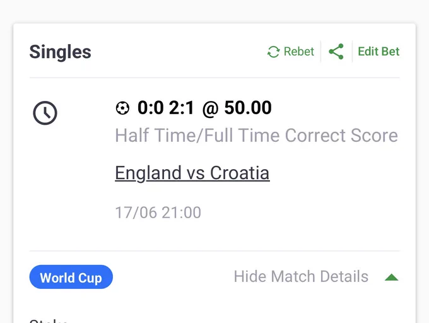Open the share bet icon
This screenshot has width=429, height=323.
[336, 52]
